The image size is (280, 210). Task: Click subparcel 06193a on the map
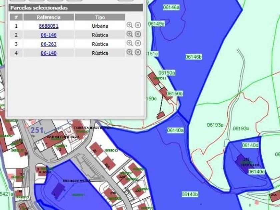(x=215, y=125)
